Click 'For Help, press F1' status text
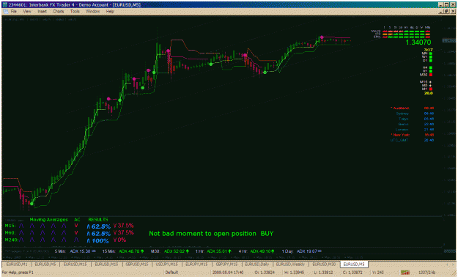458x277 pixels. [x=18, y=273]
